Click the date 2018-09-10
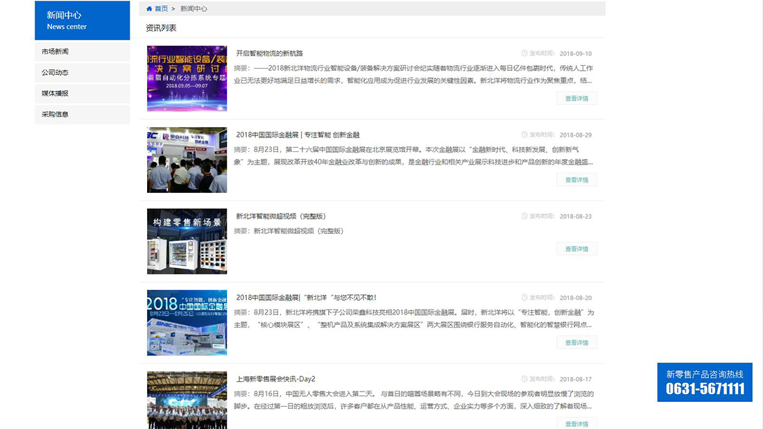Viewport: 763px width, 429px height. click(x=576, y=53)
